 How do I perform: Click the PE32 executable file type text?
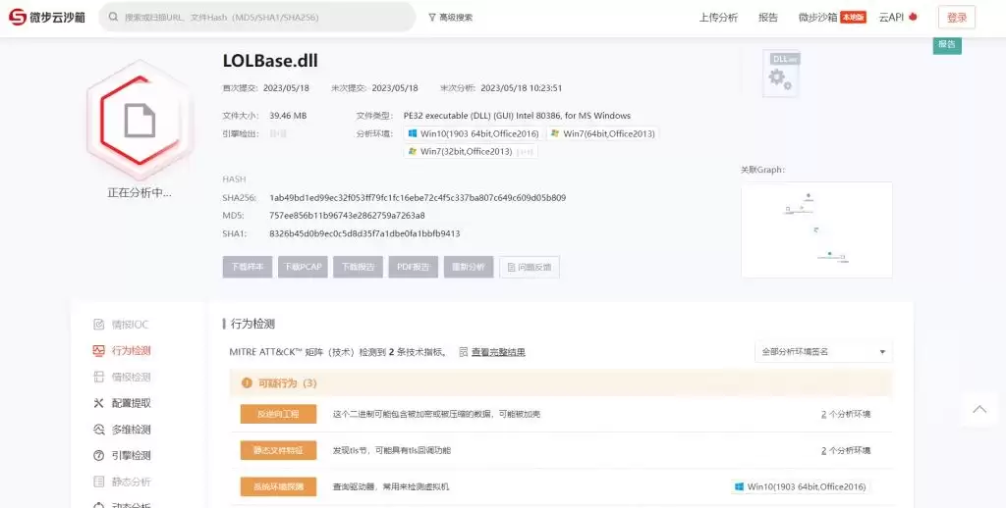click(517, 116)
